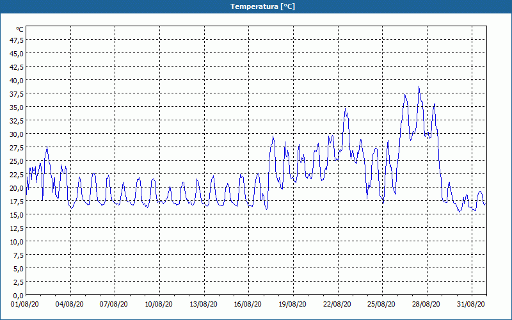
Task: Click the 20,0 y-axis label
Action: pos(17,188)
